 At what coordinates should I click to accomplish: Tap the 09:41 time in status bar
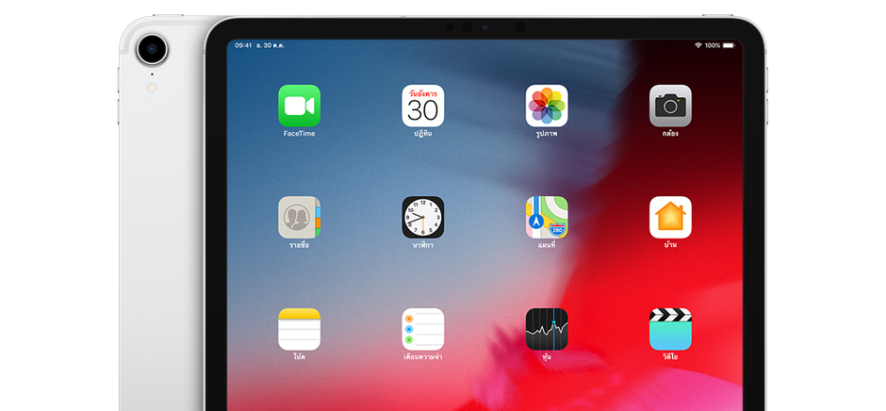(243, 45)
